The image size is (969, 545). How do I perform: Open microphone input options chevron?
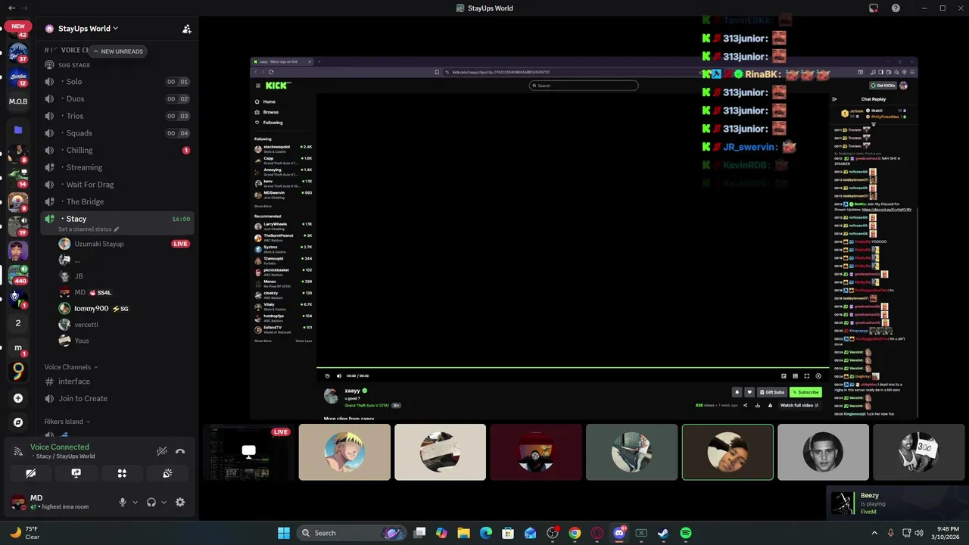click(136, 502)
